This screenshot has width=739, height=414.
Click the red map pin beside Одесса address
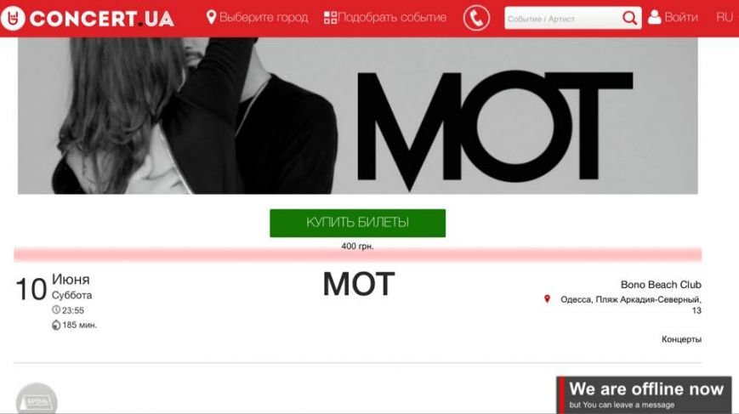coord(547,298)
